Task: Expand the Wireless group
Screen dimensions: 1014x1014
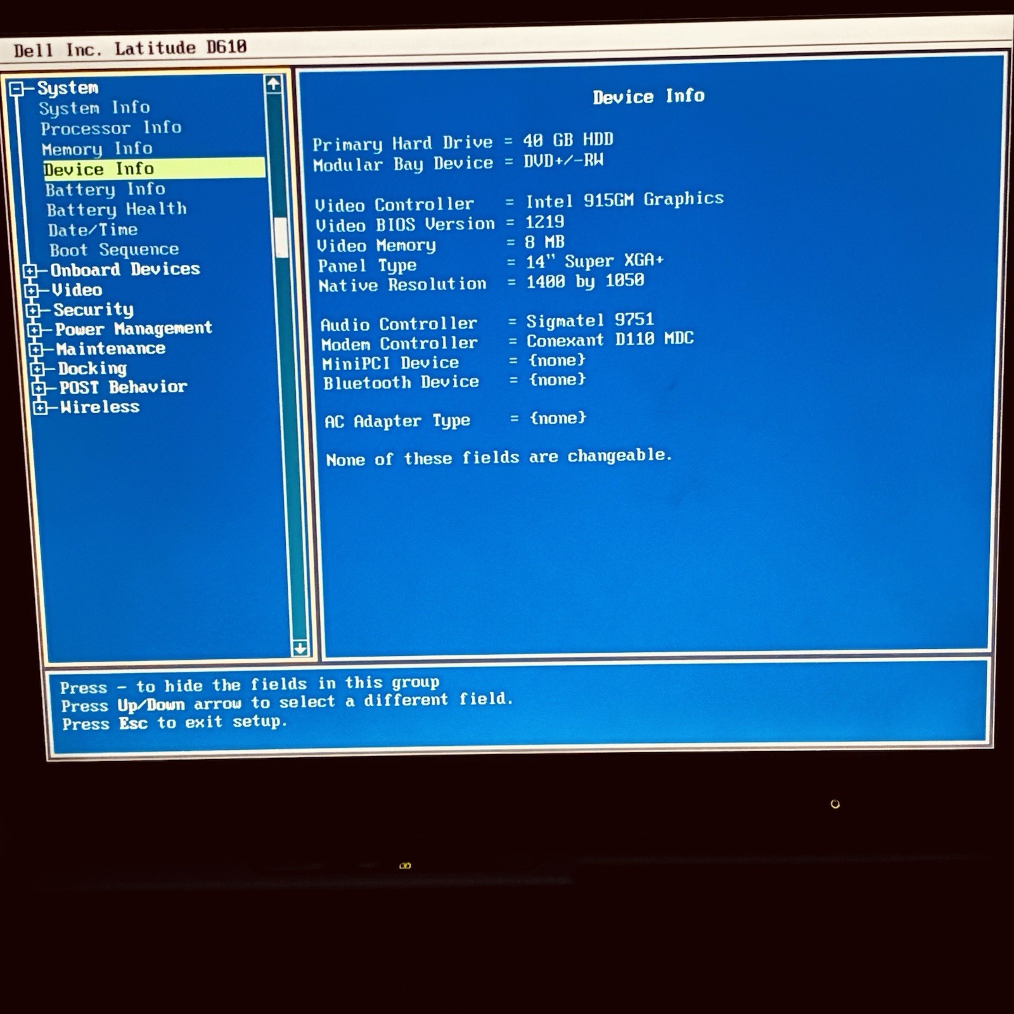Action: 40,408
